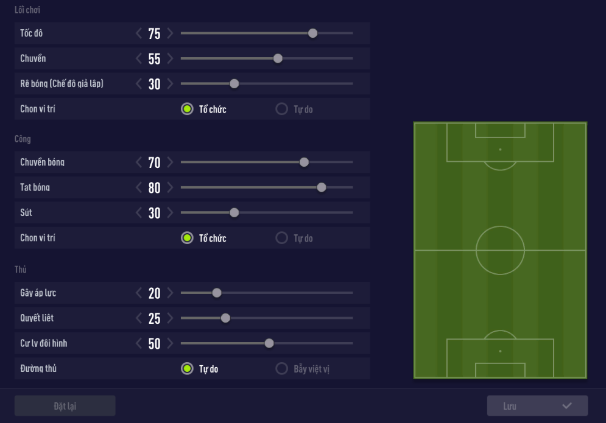The width and height of the screenshot is (606, 423).
Task: Select Tự do for Đường thủ
Action: tap(187, 369)
